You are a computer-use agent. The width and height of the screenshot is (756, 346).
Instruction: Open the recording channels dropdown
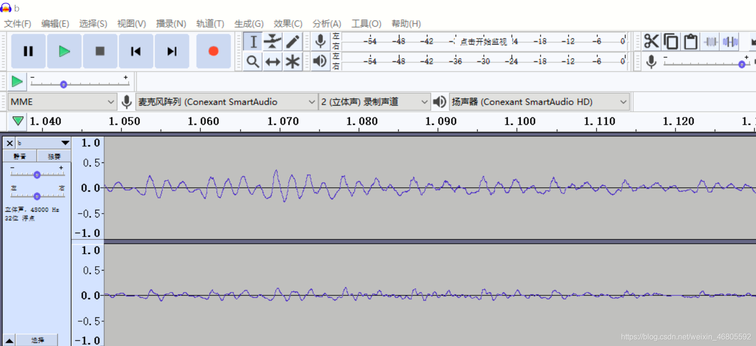pos(374,102)
